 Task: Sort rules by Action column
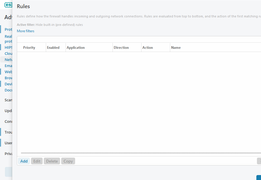pyautogui.click(x=148, y=48)
